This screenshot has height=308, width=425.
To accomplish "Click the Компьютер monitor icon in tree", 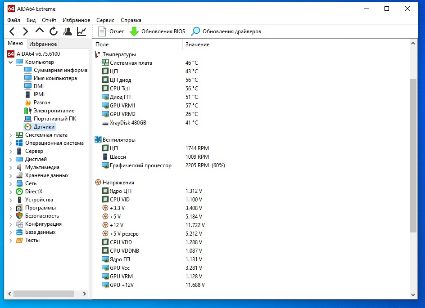I will pyautogui.click(x=19, y=62).
